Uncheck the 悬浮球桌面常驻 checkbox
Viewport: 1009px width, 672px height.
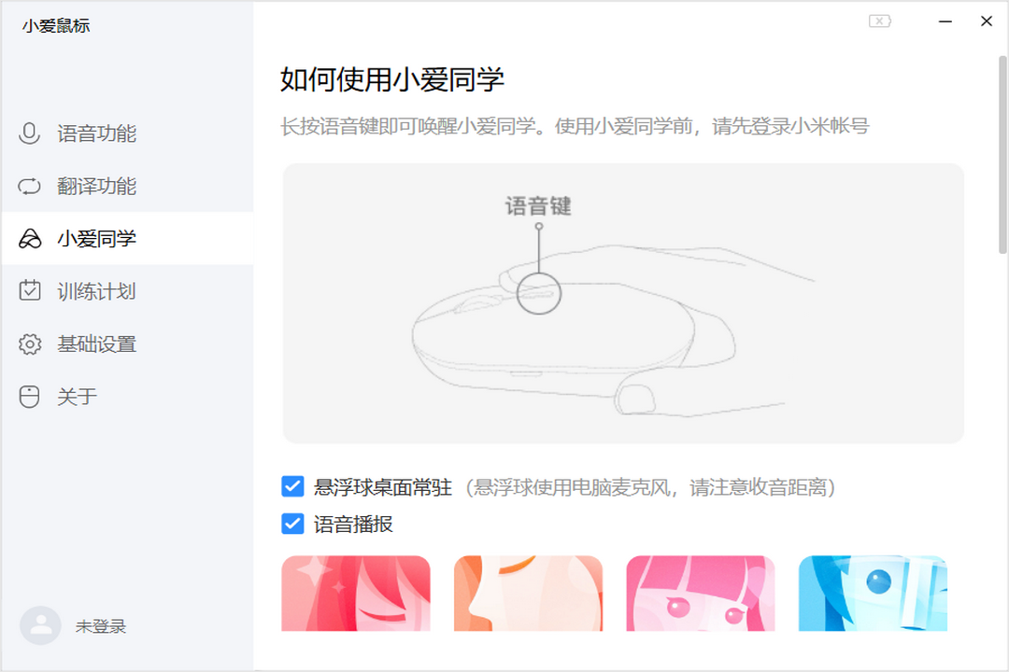coord(292,487)
